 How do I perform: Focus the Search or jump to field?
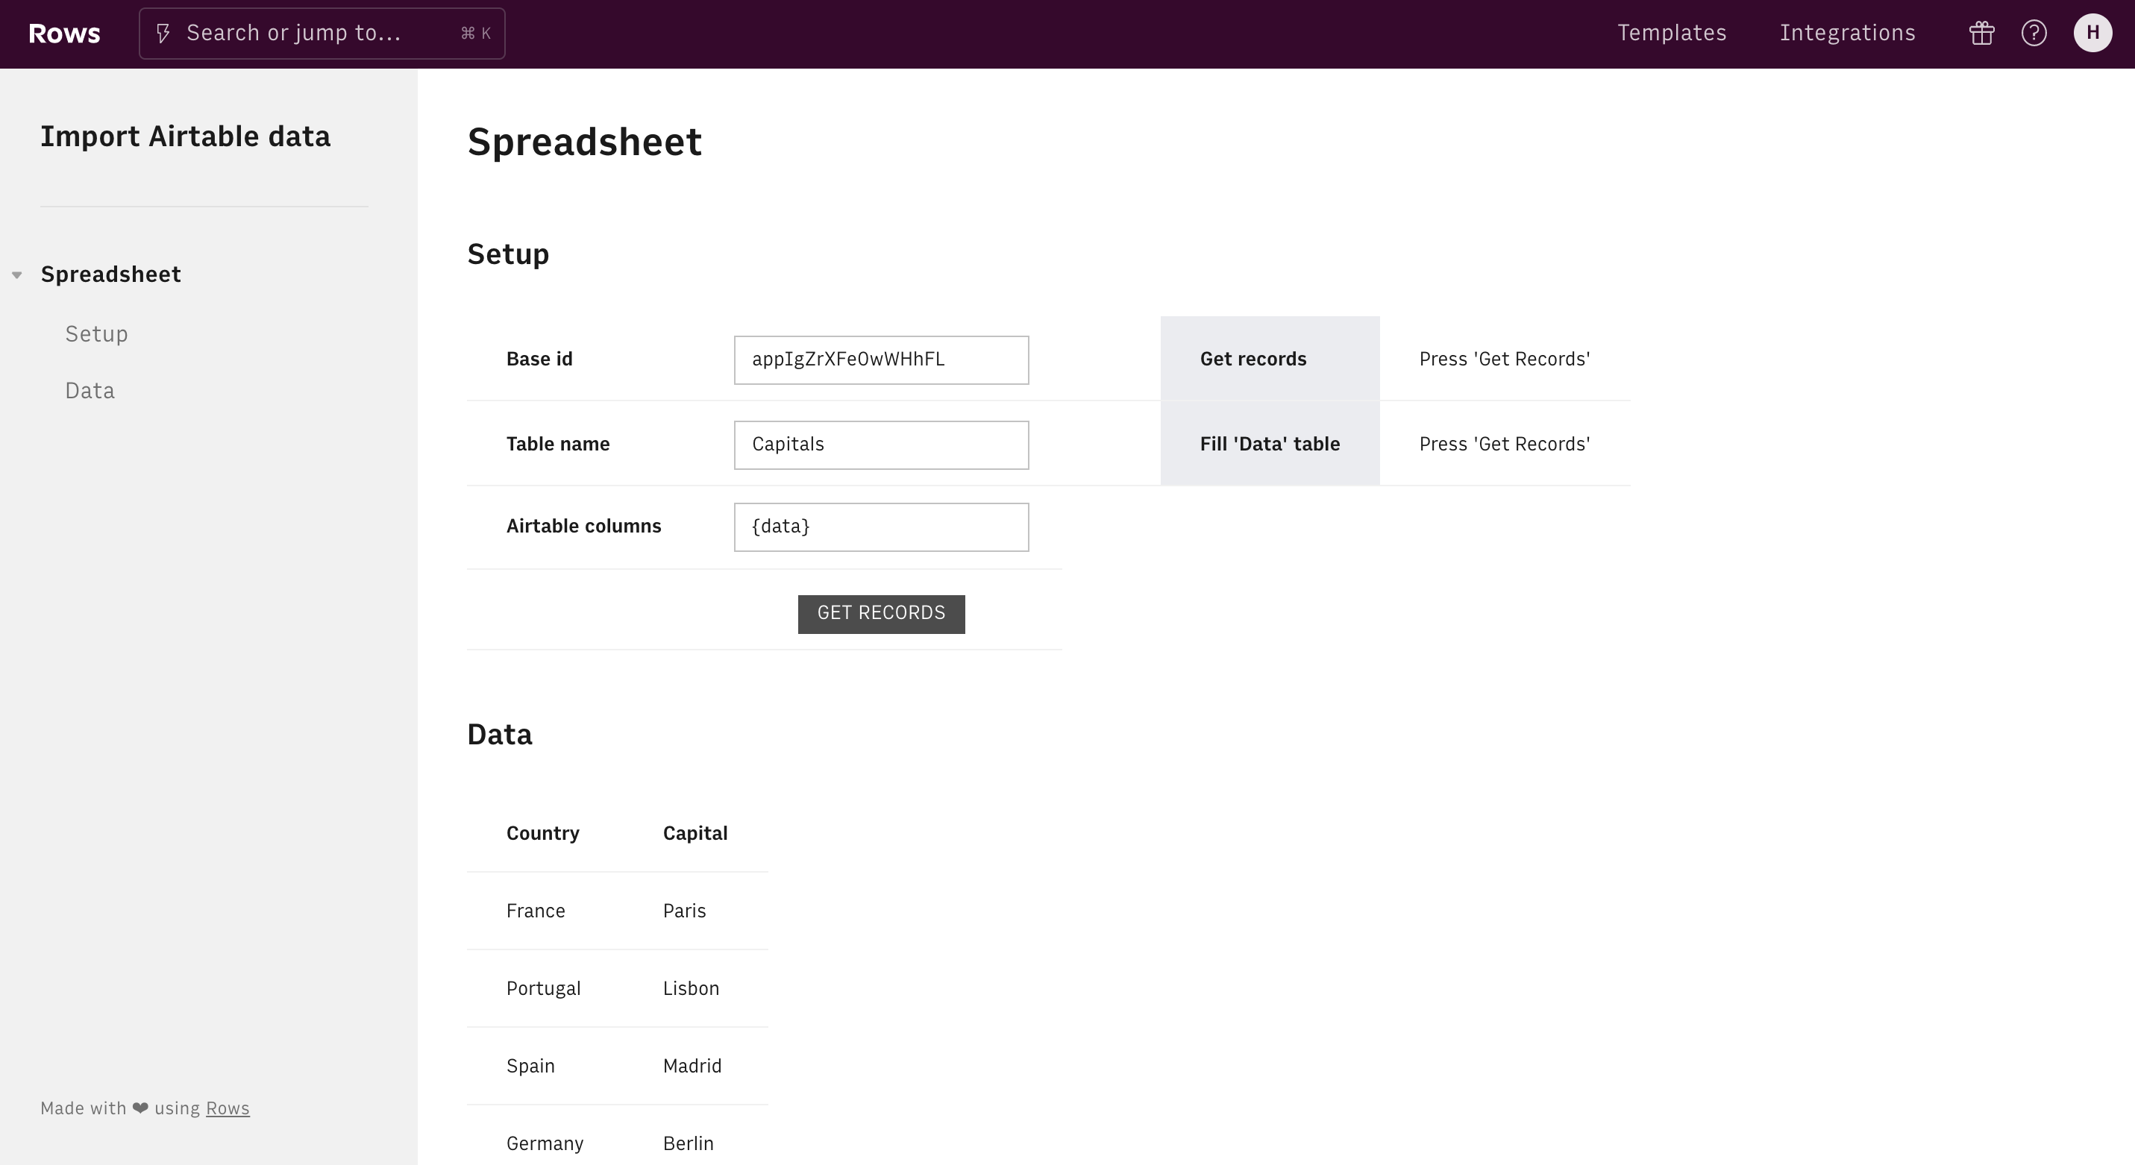(x=322, y=33)
